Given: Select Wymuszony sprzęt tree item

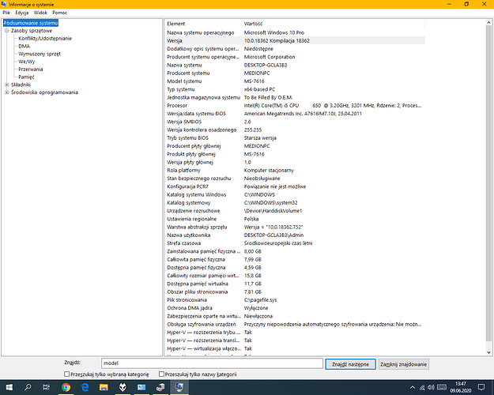Looking at the screenshot, I should [40, 54].
